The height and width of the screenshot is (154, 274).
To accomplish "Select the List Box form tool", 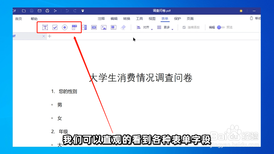I will (x=84, y=27).
